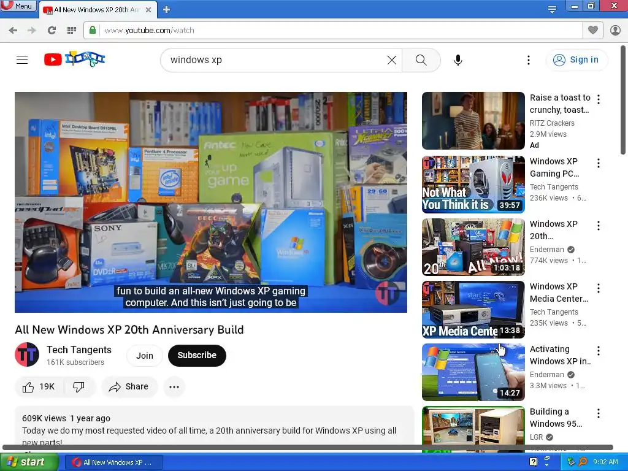The width and height of the screenshot is (628, 471).
Task: Run search with magnifier button
Action: point(421,60)
